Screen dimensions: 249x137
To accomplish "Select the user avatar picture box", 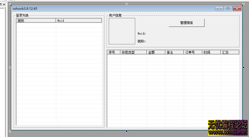I will click(x=122, y=31).
